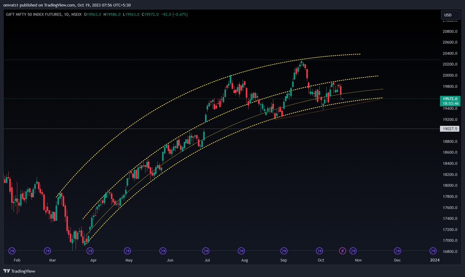Click the TradingView logo at bottom left

(x=19, y=271)
